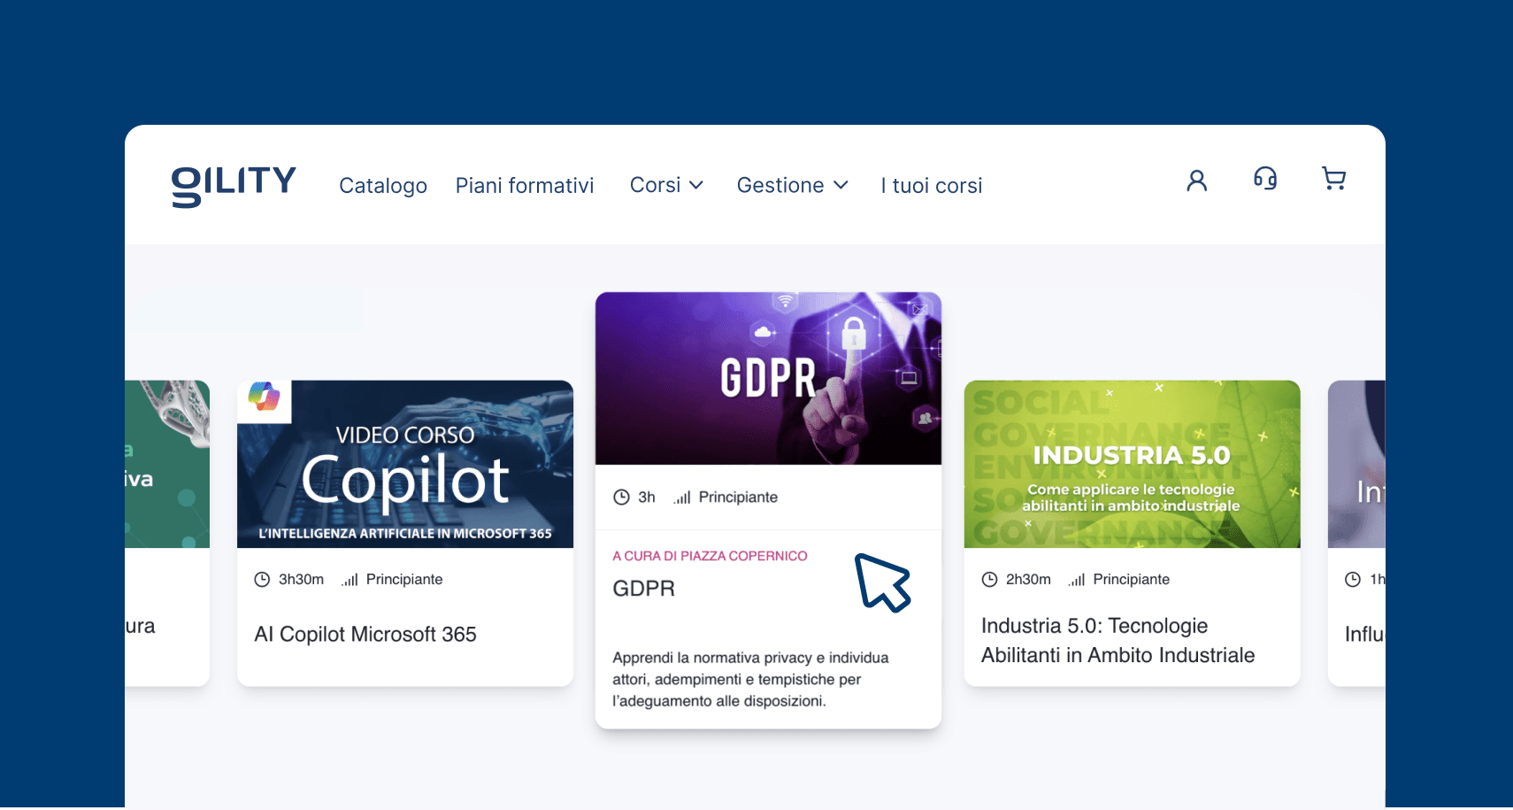Open the Catalogo menu item
This screenshot has height=810, width=1513.
(383, 186)
